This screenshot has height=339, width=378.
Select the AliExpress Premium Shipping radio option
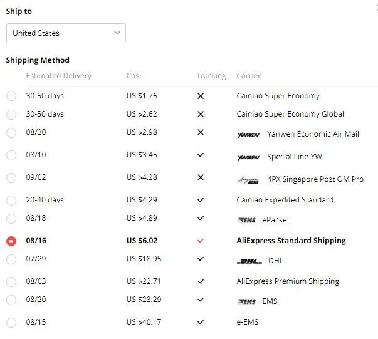[x=11, y=282]
